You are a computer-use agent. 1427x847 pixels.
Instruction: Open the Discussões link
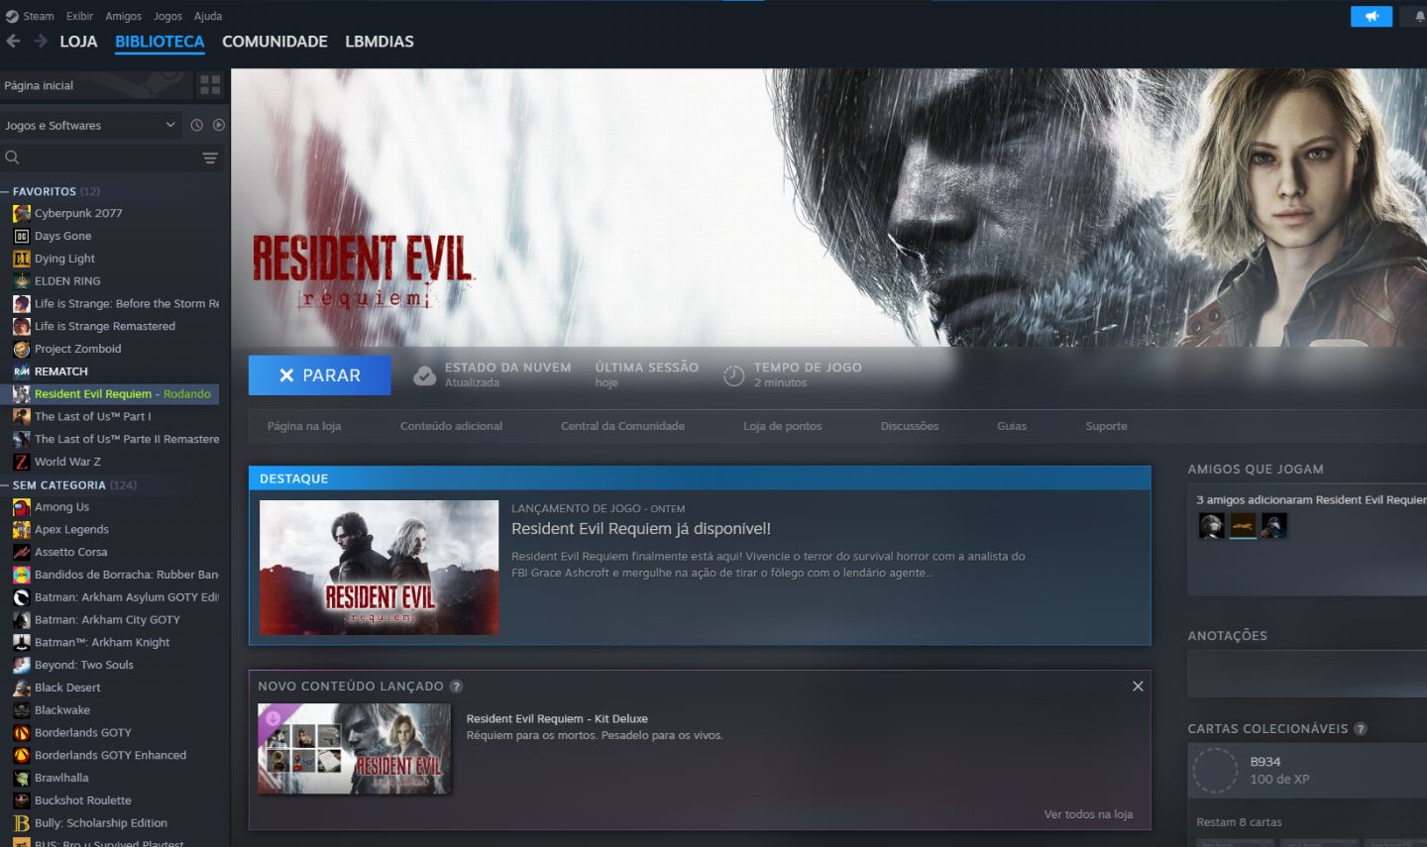tap(910, 426)
